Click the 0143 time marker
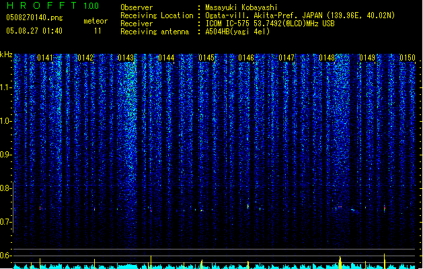This screenshot has height=269, width=423. [126, 58]
